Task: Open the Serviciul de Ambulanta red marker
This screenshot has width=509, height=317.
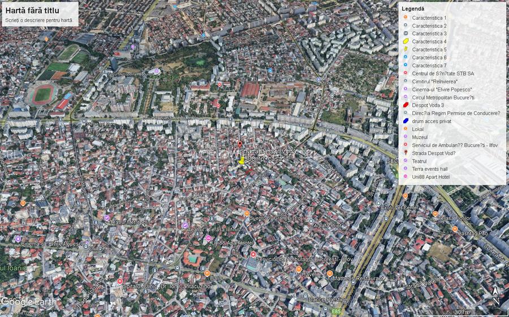Action: [253, 254]
